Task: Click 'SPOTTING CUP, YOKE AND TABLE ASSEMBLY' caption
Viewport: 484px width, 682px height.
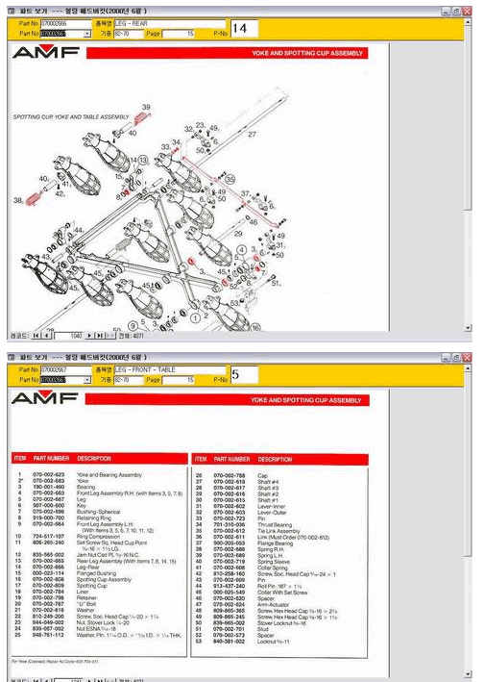Action: [71, 117]
